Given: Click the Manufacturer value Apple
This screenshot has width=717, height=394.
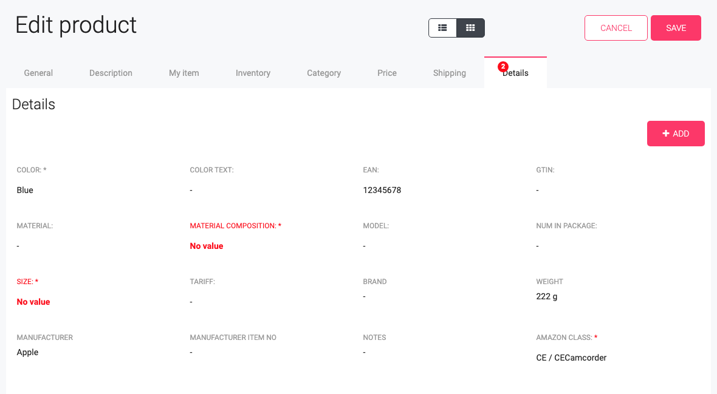Looking at the screenshot, I should click(x=27, y=352).
